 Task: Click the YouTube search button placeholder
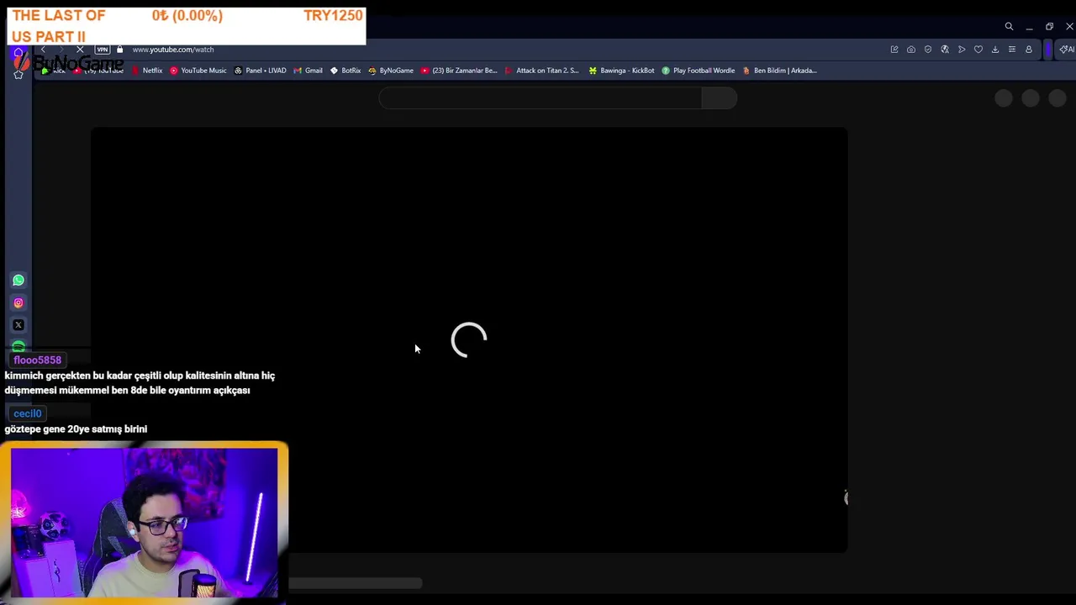[719, 98]
